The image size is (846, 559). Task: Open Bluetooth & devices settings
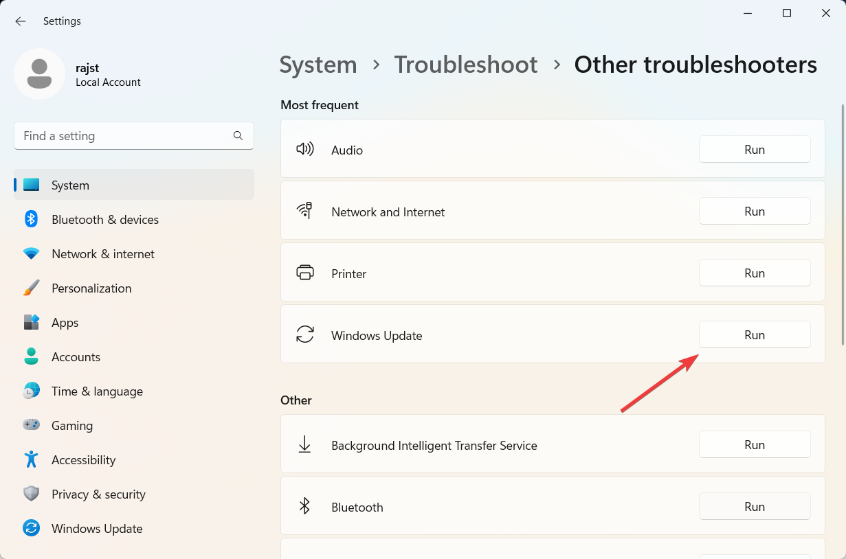(x=134, y=219)
